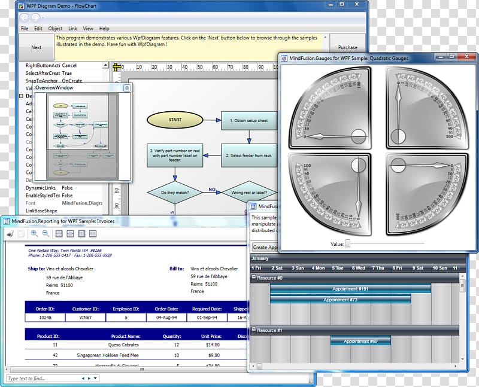Click the Reporting window title bar icon

coord(7,221)
